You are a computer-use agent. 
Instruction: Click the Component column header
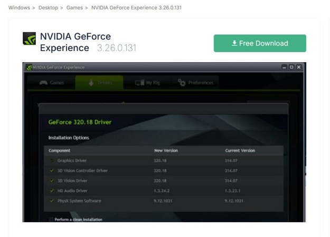(x=59, y=151)
